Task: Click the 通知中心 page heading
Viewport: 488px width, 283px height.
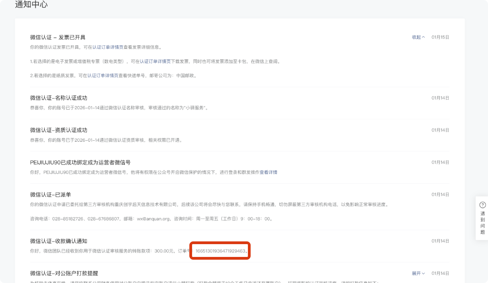Action: 31,5
